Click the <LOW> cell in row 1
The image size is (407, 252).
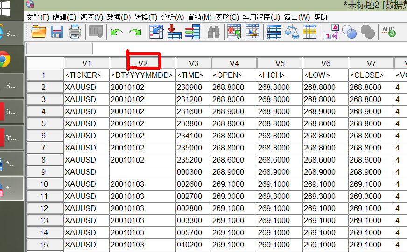click(x=325, y=75)
